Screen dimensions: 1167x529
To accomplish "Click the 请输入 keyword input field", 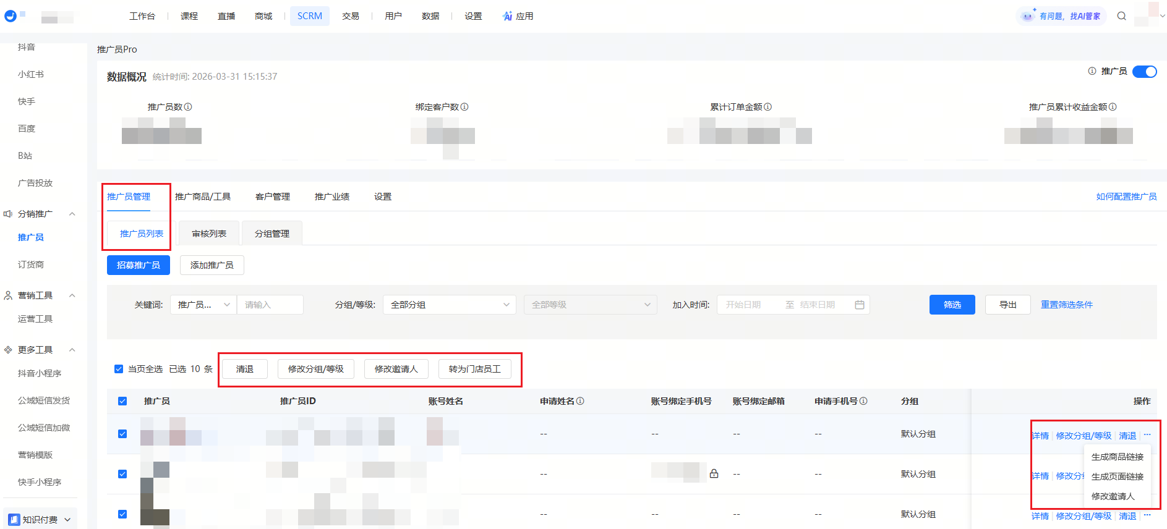I will pos(270,305).
